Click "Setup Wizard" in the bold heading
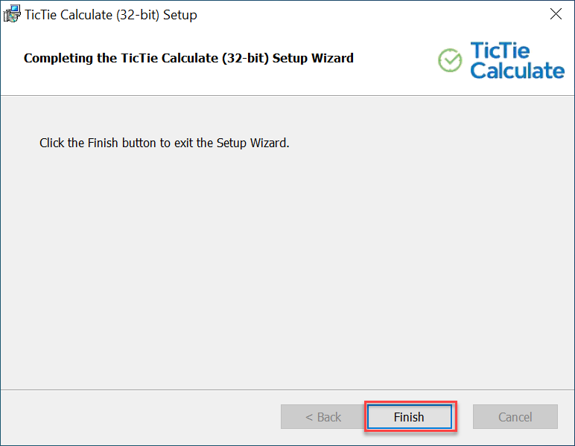 pyautogui.click(x=313, y=58)
